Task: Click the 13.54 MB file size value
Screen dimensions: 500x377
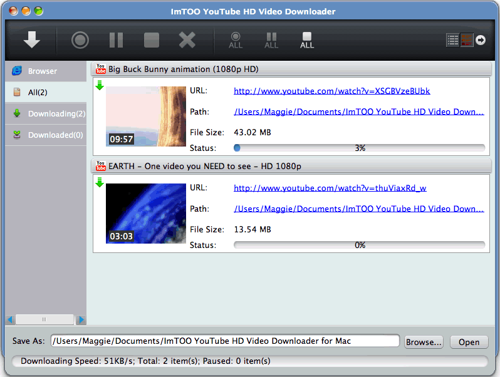Action: coord(253,229)
